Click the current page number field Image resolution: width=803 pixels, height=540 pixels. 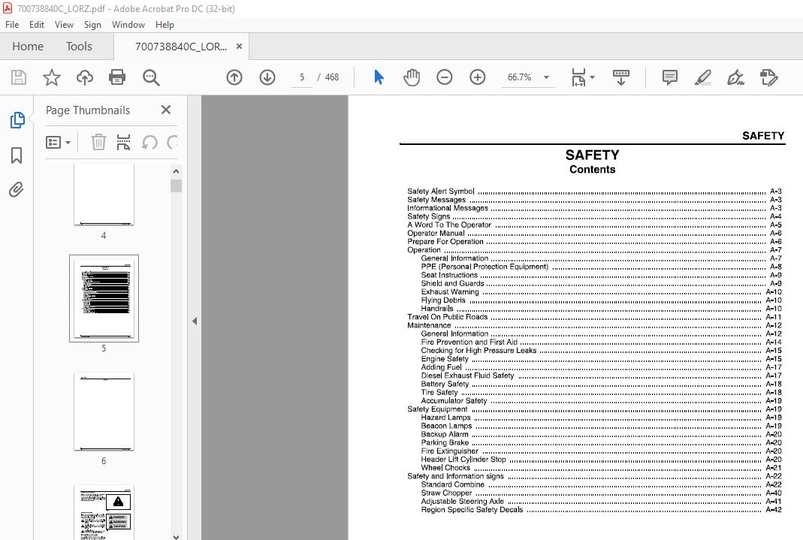coord(302,77)
